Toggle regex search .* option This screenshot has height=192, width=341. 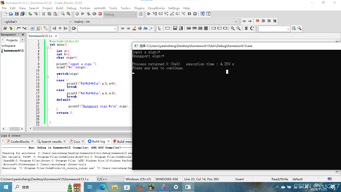pyautogui.click(x=151, y=28)
